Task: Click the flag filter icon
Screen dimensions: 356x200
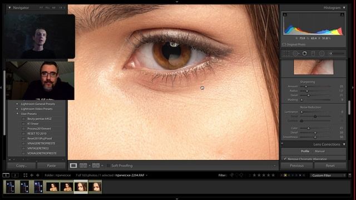Action: pyautogui.click(x=232, y=175)
